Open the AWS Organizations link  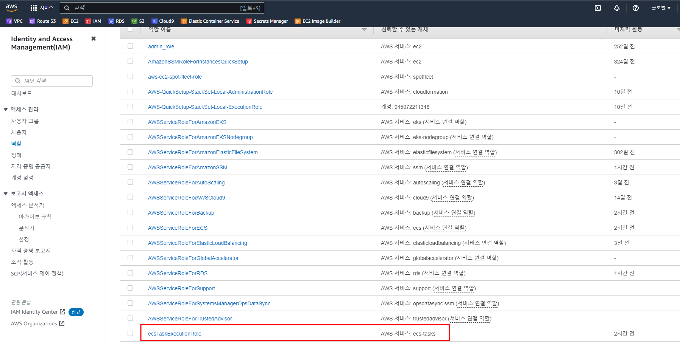tap(34, 323)
